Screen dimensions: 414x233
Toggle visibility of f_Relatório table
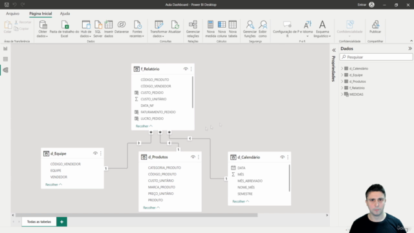click(x=186, y=69)
